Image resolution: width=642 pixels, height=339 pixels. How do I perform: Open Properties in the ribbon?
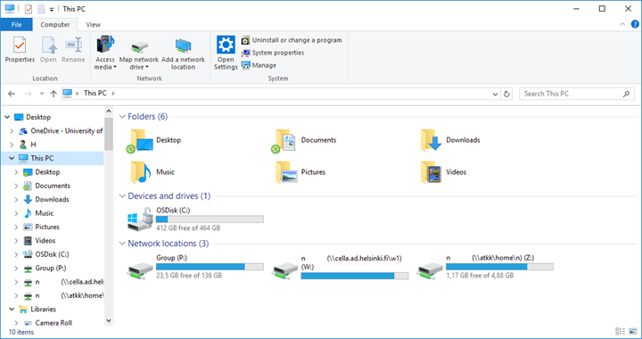pyautogui.click(x=20, y=50)
